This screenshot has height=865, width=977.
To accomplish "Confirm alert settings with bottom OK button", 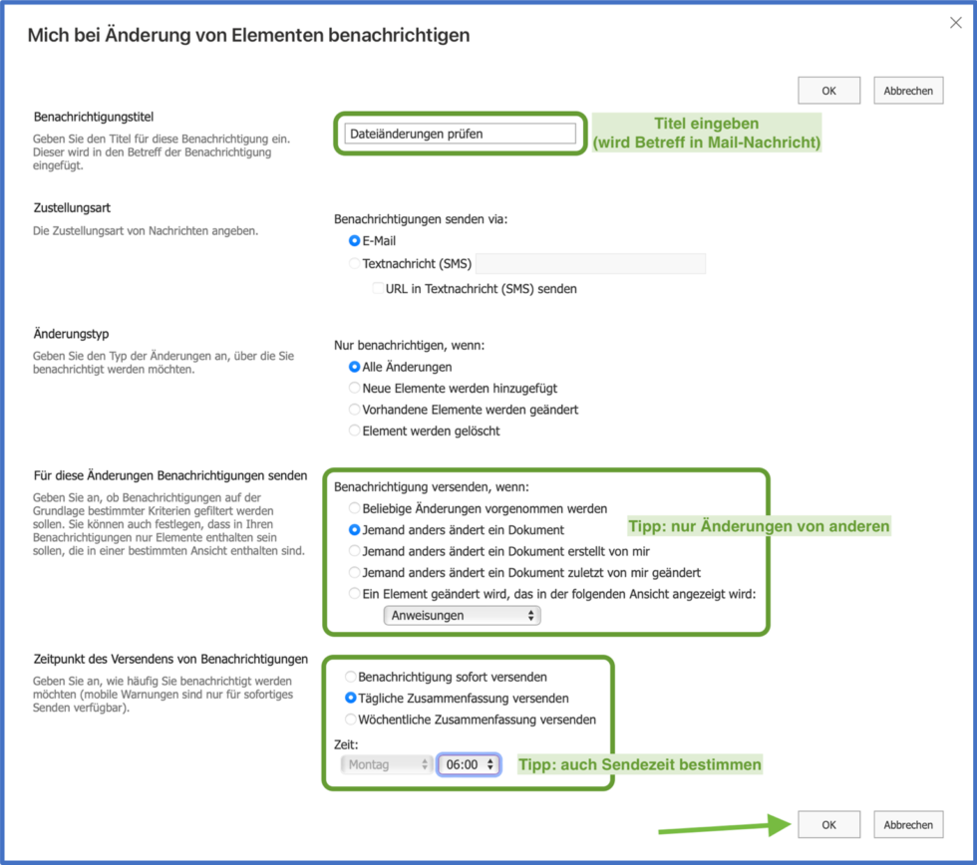I will tap(828, 824).
